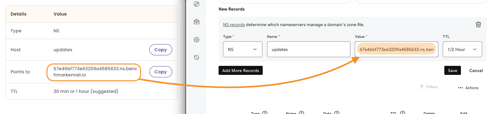Click the 'Details' column header
Screen dimensions: 496x114
(x=18, y=14)
